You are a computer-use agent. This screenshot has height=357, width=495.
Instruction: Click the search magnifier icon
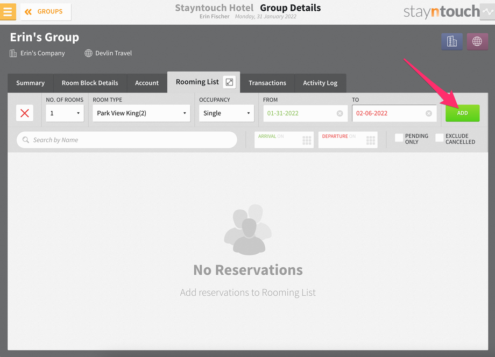tap(26, 140)
